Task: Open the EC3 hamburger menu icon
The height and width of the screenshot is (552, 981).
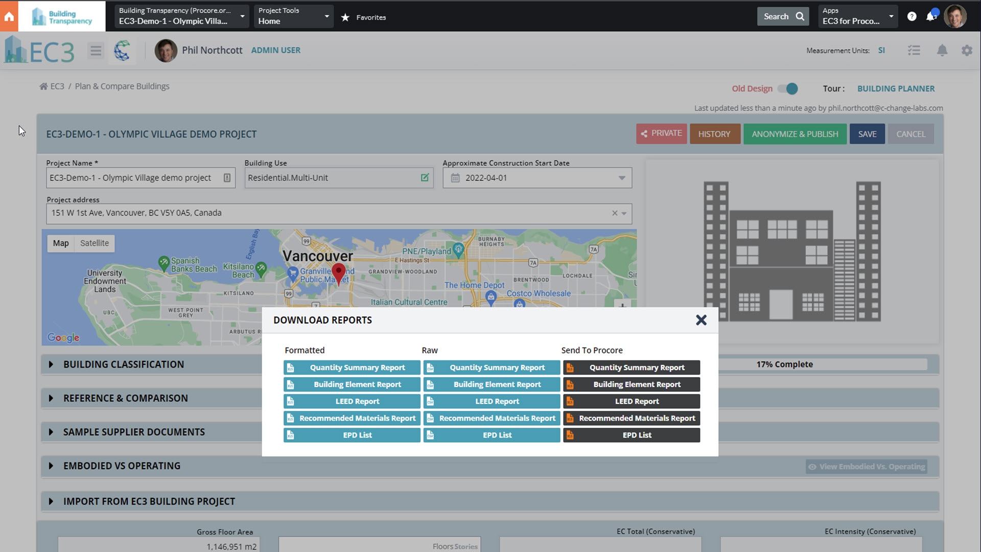Action: point(96,51)
